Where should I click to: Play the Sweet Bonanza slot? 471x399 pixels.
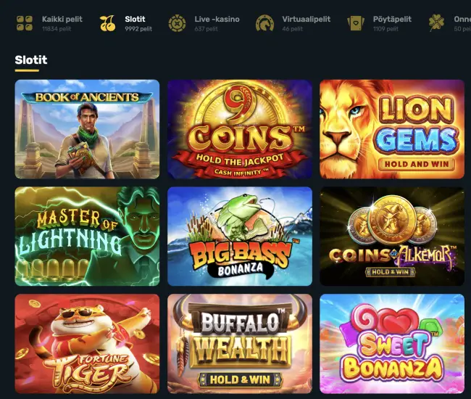pyautogui.click(x=392, y=344)
